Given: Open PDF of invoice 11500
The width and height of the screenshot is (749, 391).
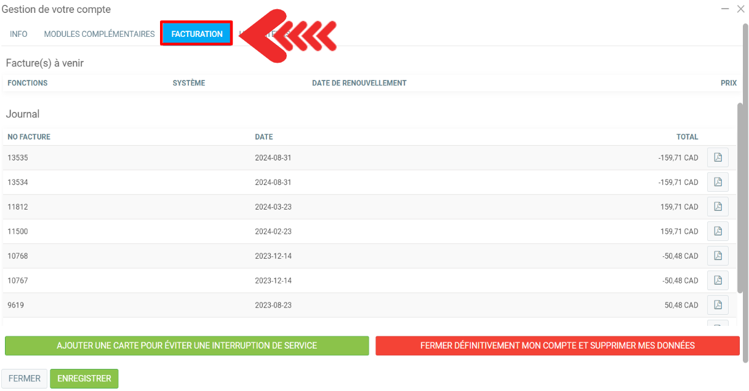Looking at the screenshot, I should click(718, 231).
